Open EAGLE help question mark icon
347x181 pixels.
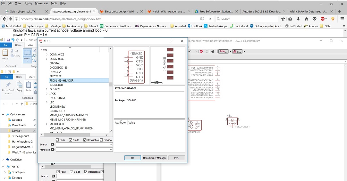coord(213,51)
